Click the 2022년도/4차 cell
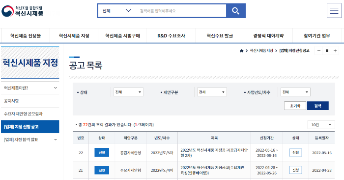Viewport: 344px width, 180px height. point(162,170)
